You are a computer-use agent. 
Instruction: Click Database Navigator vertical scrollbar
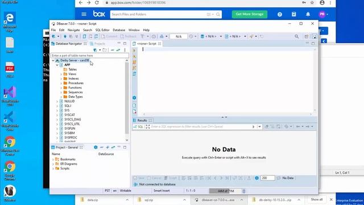click(127, 98)
